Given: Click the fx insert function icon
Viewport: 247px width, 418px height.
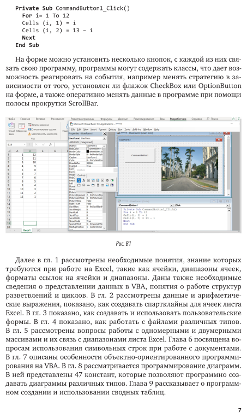Looking at the screenshot, I should click(50, 144).
